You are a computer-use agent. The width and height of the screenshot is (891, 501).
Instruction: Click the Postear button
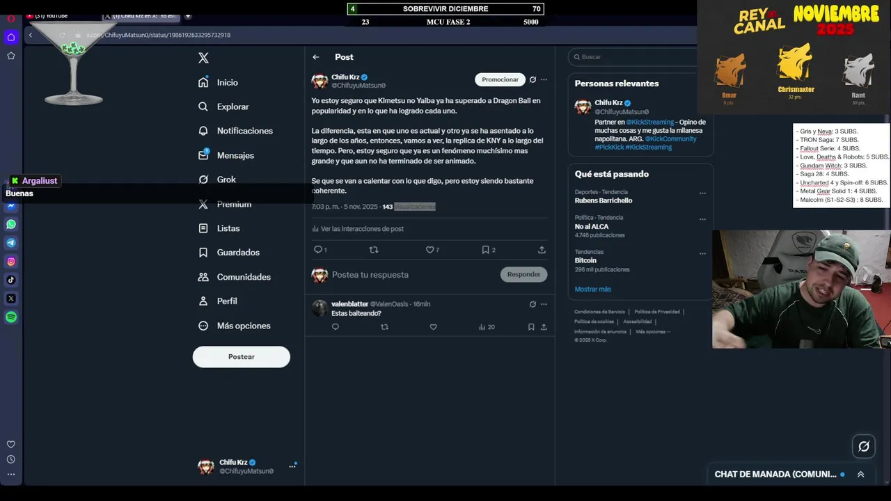click(x=242, y=357)
